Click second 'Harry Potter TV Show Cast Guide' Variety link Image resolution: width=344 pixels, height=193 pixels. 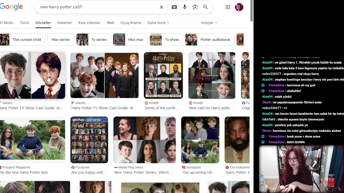(x=104, y=108)
